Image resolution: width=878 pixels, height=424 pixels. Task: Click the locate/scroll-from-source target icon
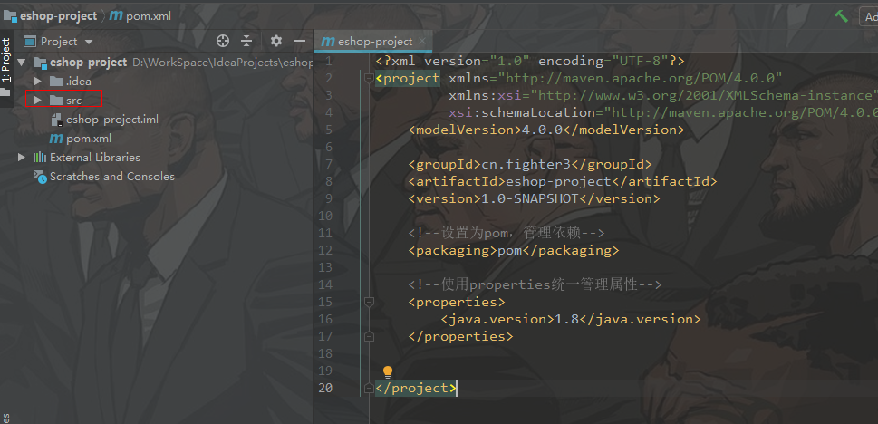pyautogui.click(x=223, y=41)
